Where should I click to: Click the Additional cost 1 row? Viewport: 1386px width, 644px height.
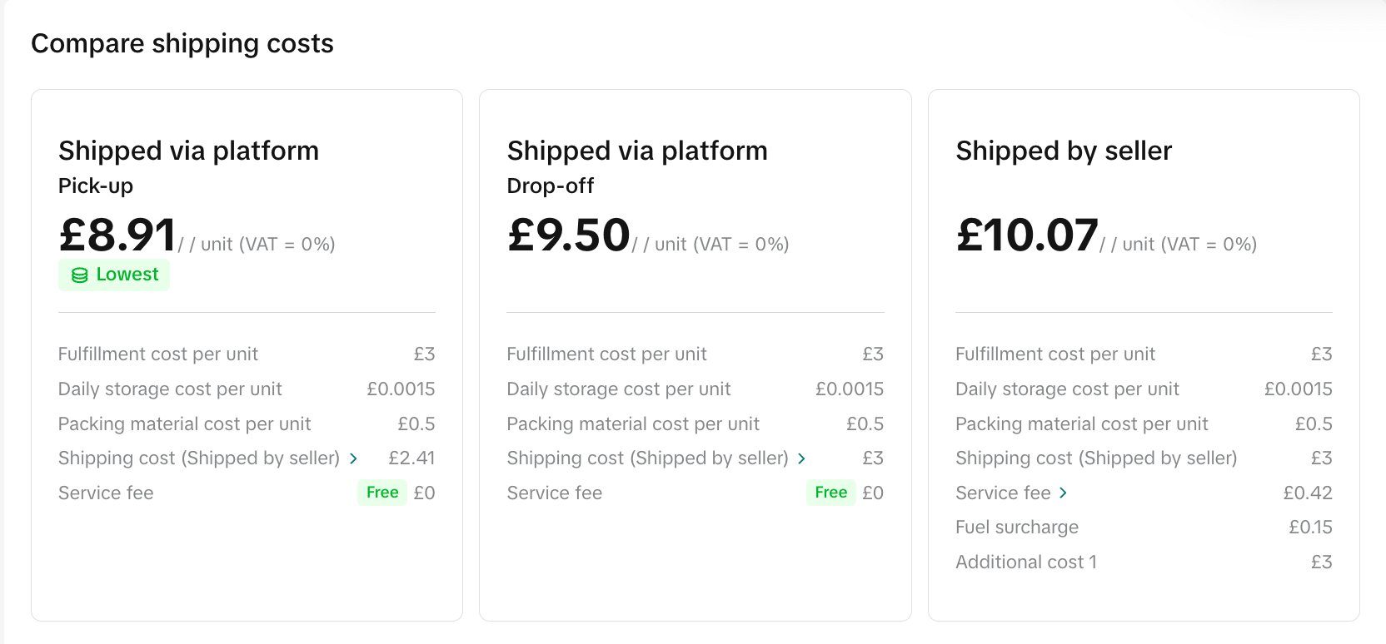(x=1026, y=562)
